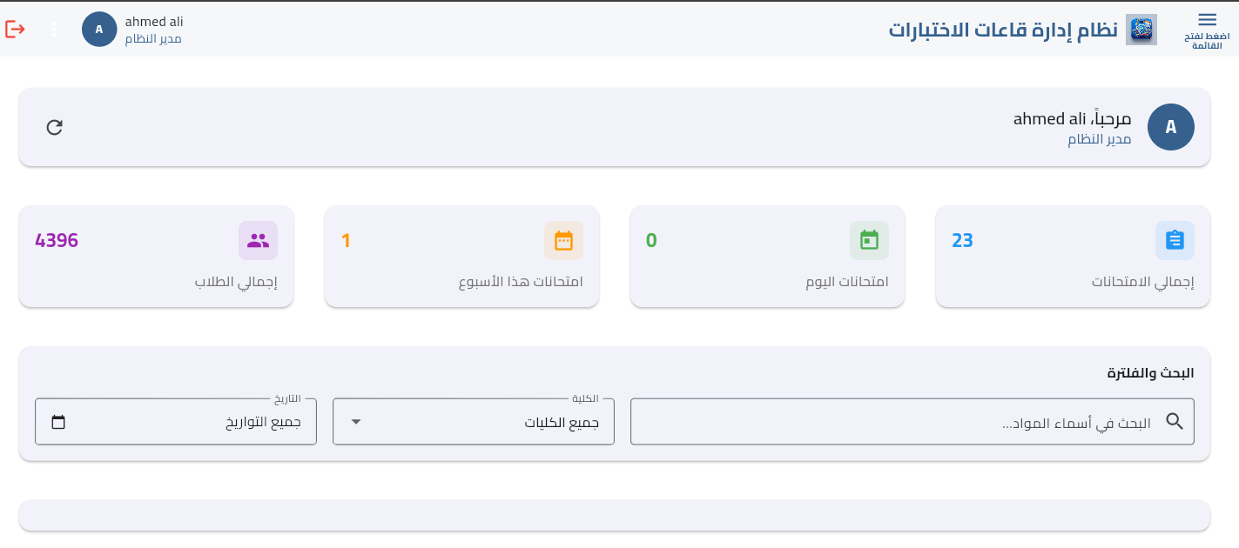Click the total exams clipboard icon

(1175, 240)
